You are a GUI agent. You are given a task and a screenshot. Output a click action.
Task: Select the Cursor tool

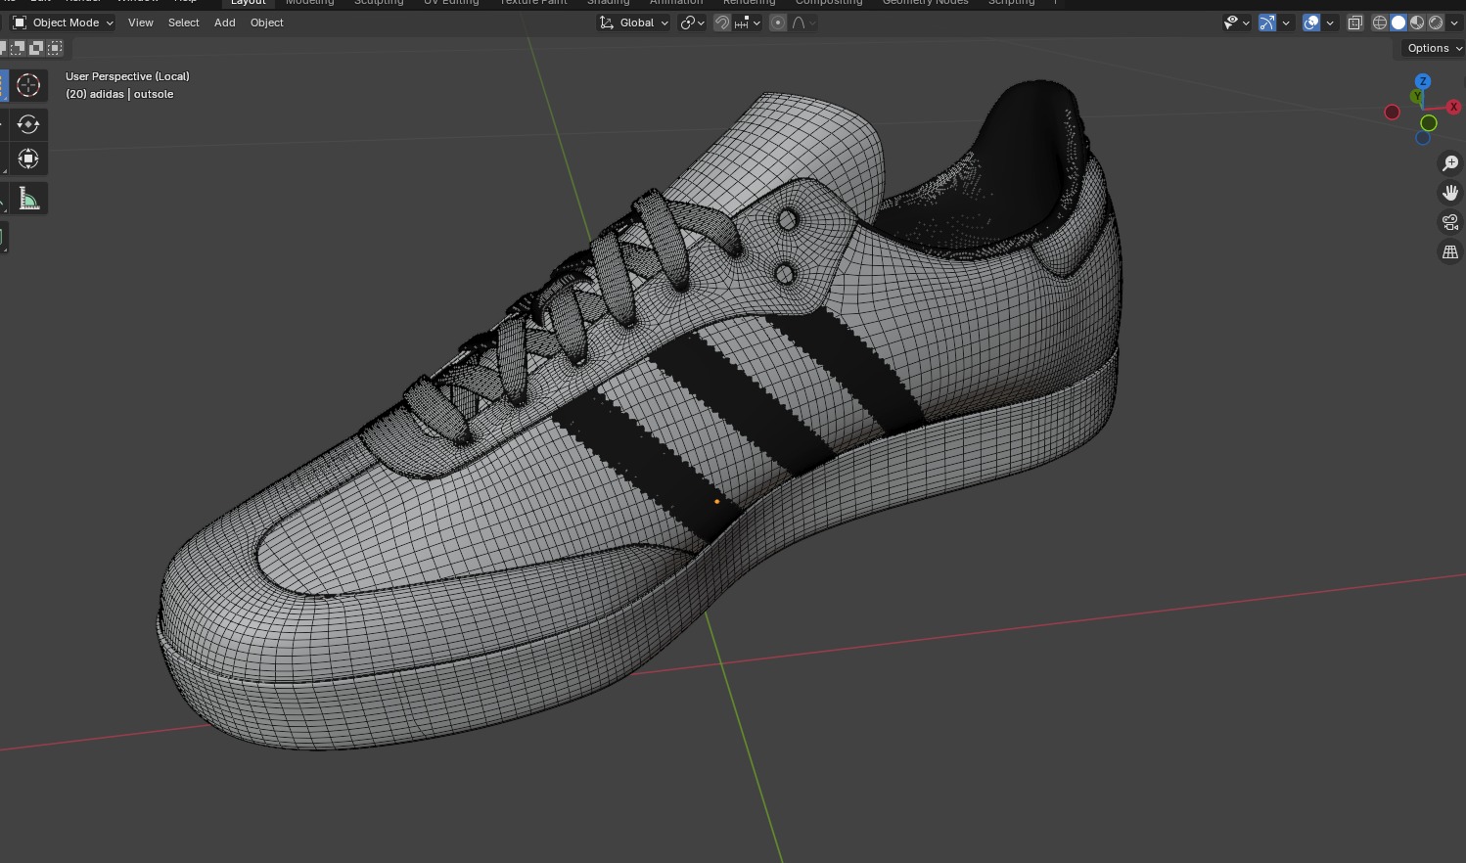point(28,85)
